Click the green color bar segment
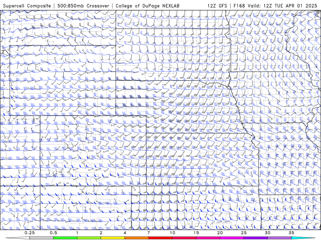 pos(65,238)
